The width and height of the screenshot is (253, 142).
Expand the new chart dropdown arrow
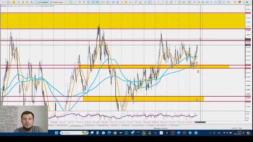pos(5,2)
